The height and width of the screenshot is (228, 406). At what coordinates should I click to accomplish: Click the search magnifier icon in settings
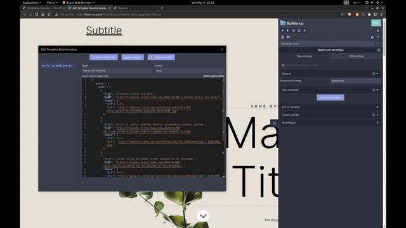click(284, 65)
